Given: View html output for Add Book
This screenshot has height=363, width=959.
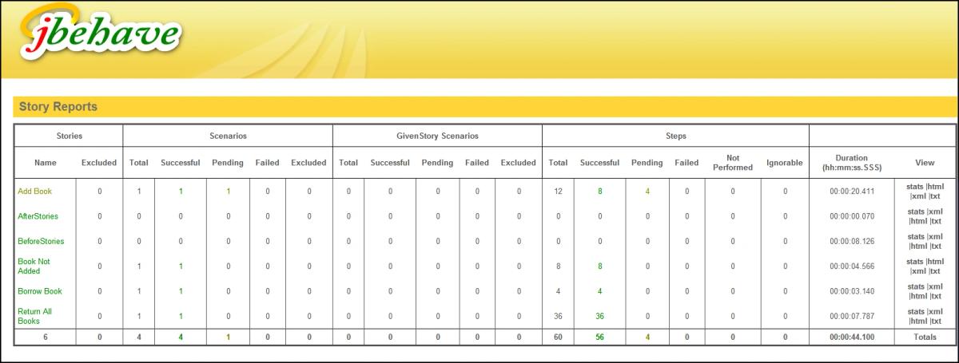Looking at the screenshot, I should tap(935, 187).
